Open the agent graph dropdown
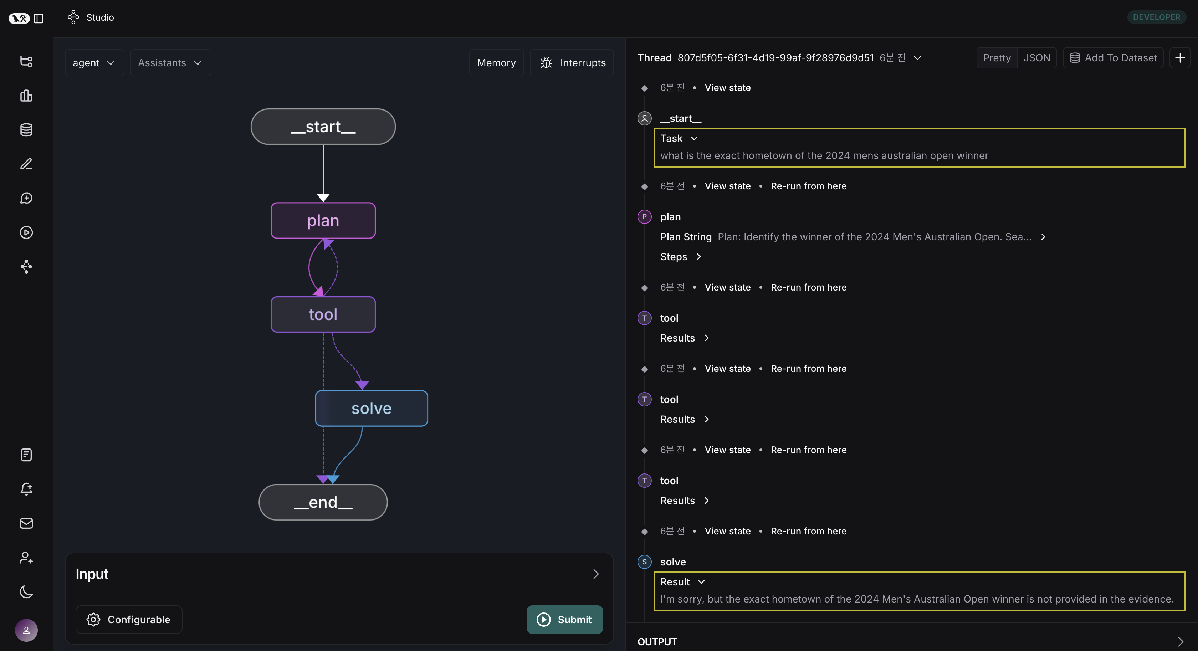Screen dimensions: 1198x651 94,63
